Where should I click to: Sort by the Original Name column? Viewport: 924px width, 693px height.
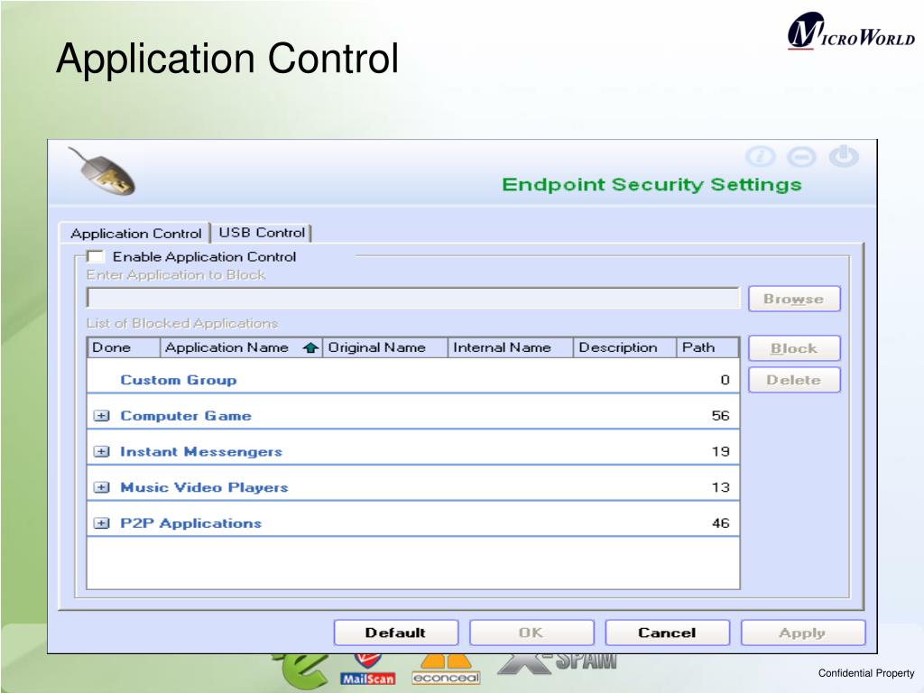coord(385,347)
